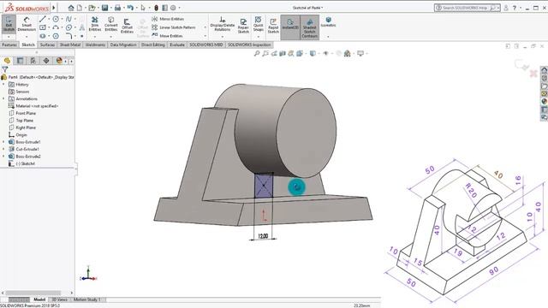The width and height of the screenshot is (548, 308).
Task: Toggle Shaded Sketch Contours
Action: 310,27
